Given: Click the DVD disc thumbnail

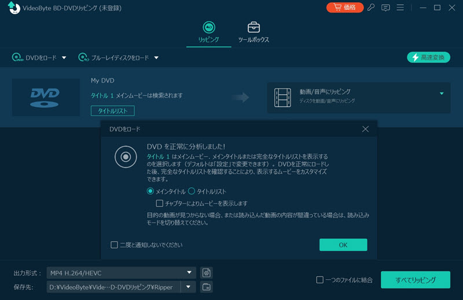Looking at the screenshot, I should tap(46, 97).
